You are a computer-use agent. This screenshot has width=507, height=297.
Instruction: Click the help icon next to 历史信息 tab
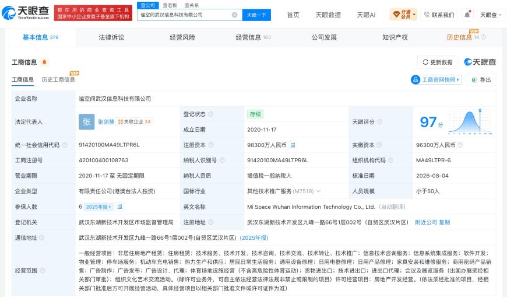[483, 37]
